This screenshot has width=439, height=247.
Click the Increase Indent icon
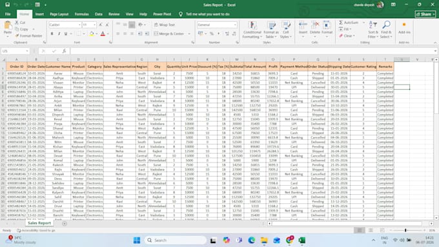pos(147,34)
